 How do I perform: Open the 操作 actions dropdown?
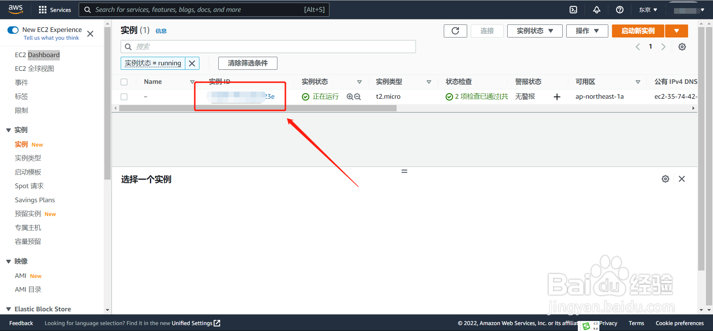pos(587,31)
